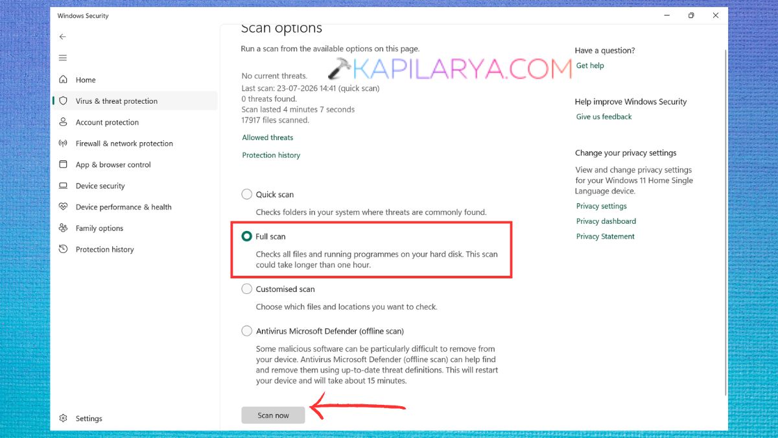The height and width of the screenshot is (438, 778).
Task: Click the 'Last scan: 23-07-2026 14:41' line
Action: [311, 88]
